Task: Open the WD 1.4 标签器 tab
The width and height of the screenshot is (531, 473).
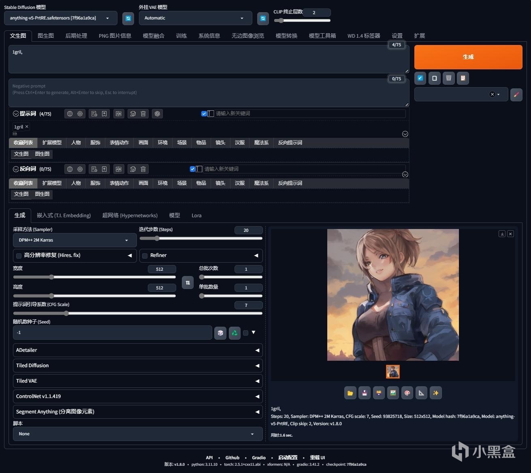Action: pos(364,36)
